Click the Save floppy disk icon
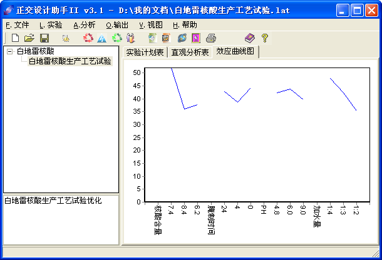The height and width of the screenshot is (260, 382). [44, 38]
